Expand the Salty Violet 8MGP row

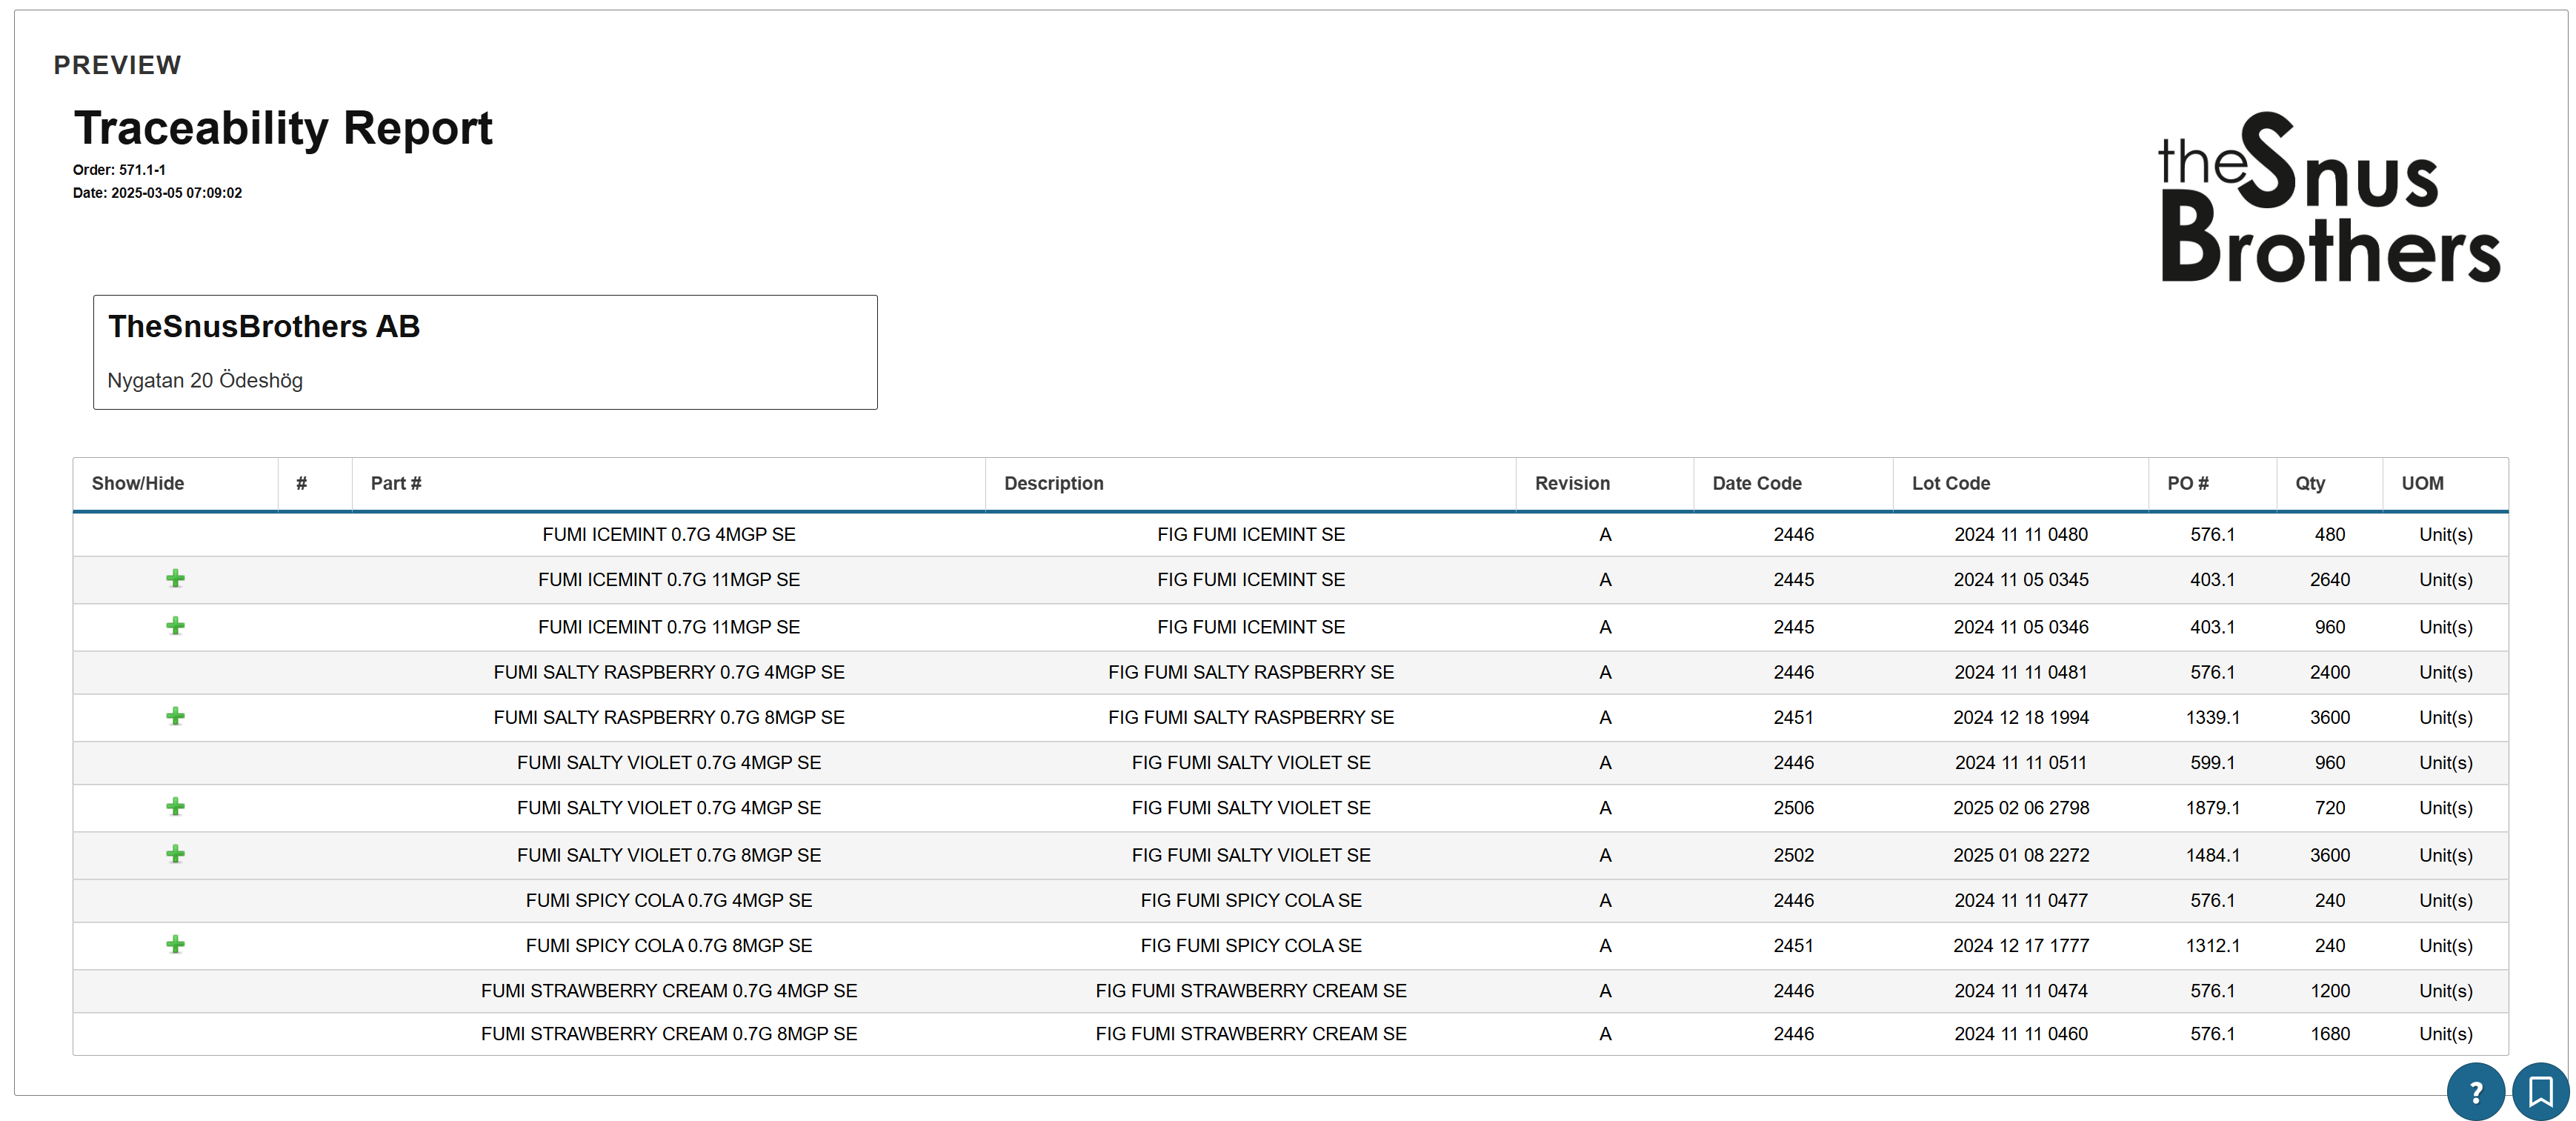point(175,854)
